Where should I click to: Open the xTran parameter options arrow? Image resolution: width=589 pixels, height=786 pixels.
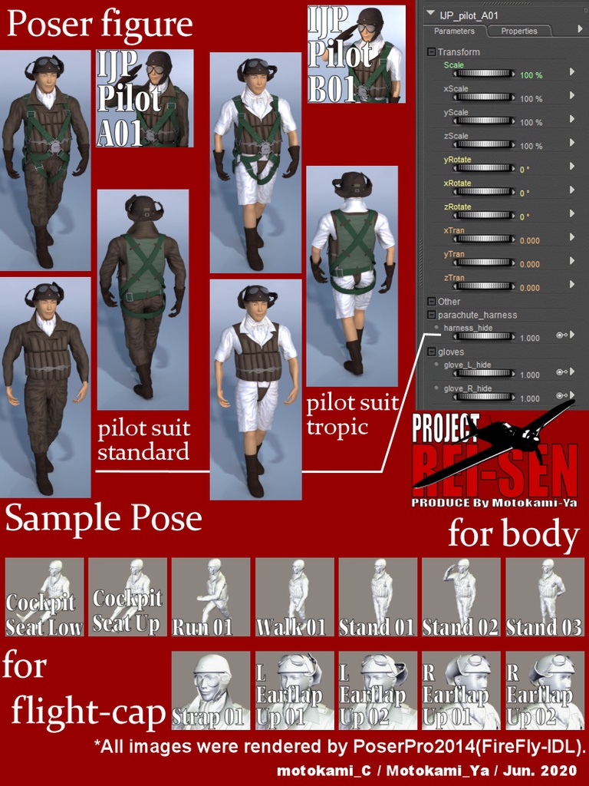click(572, 238)
